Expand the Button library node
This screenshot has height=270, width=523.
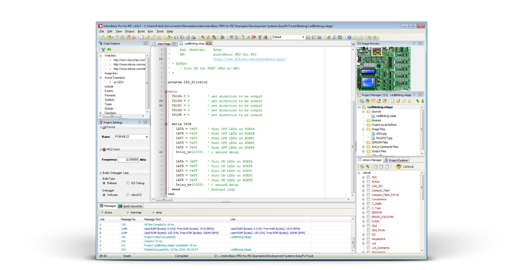(x=363, y=182)
